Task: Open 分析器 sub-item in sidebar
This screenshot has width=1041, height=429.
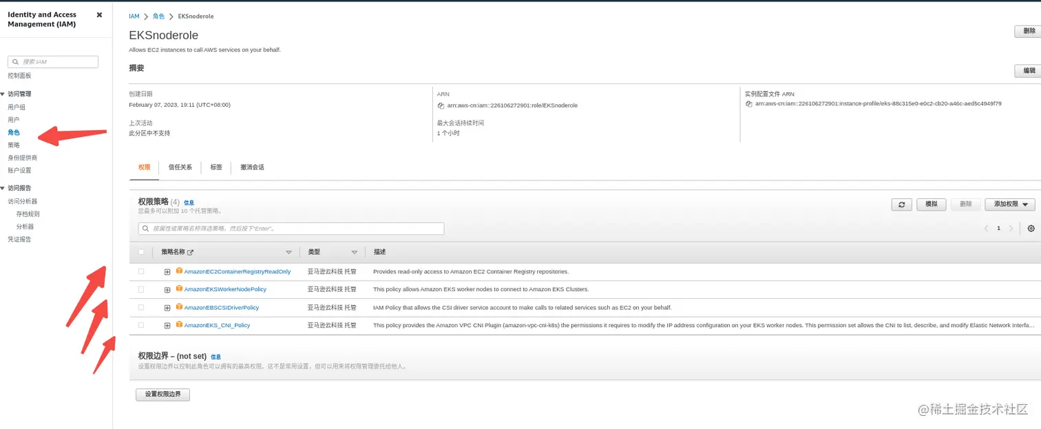Action: (x=25, y=227)
